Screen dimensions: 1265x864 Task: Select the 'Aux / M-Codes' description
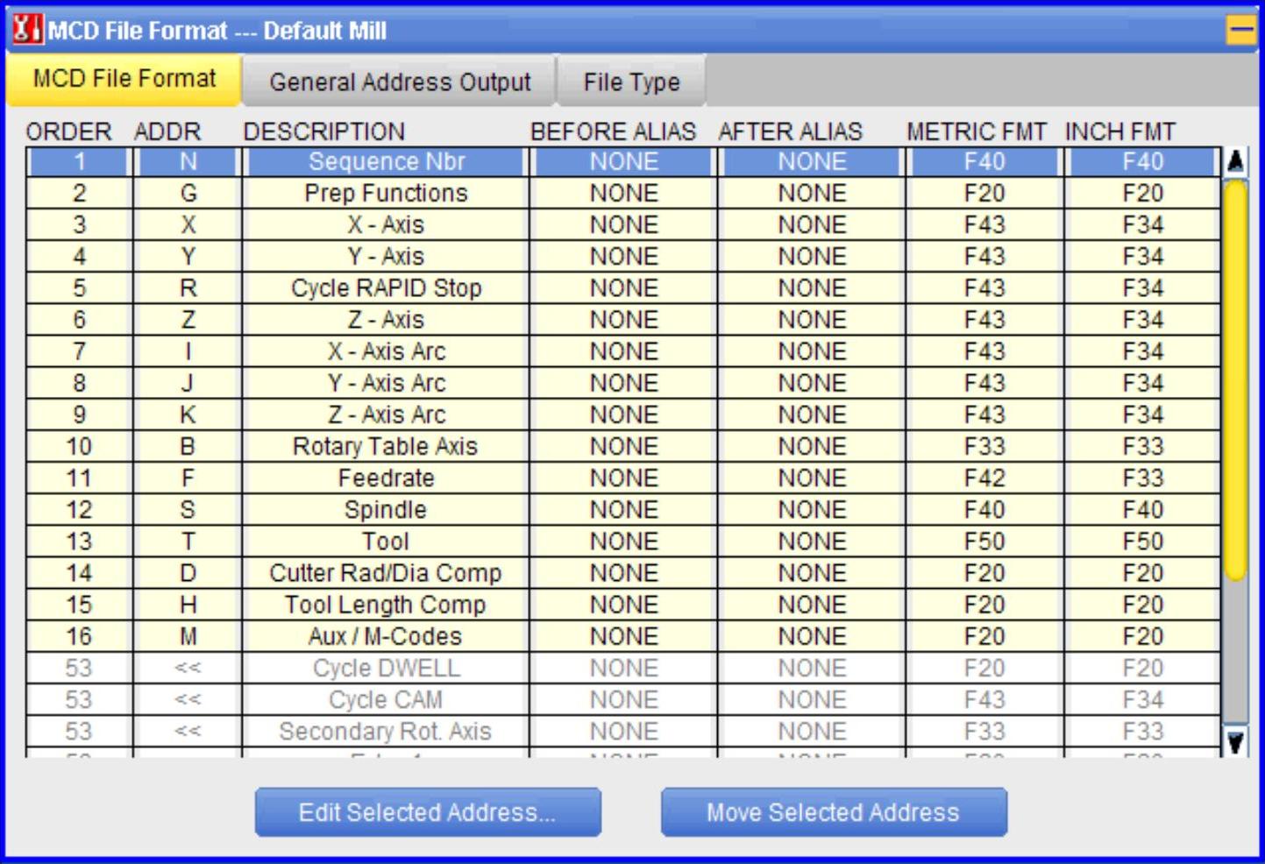tap(386, 636)
